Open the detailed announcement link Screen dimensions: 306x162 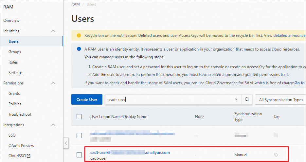(x=290, y=36)
